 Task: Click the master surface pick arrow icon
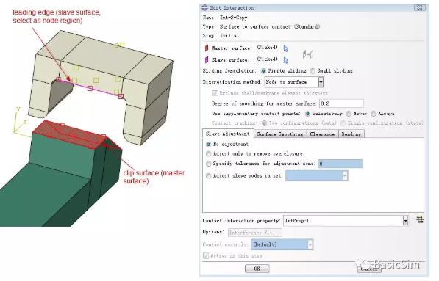click(285, 48)
